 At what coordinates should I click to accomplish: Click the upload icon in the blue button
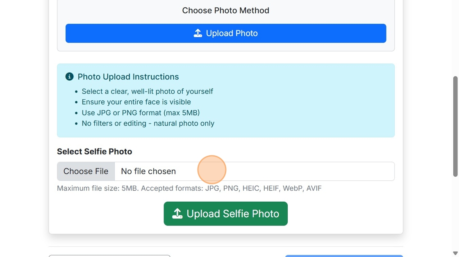click(x=198, y=33)
